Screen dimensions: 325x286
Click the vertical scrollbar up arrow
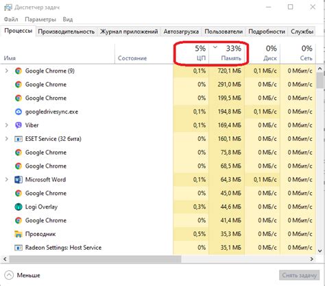[320, 68]
